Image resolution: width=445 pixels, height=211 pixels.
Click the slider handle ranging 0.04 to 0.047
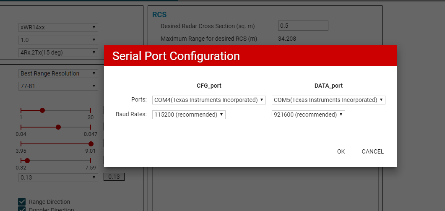click(58, 127)
